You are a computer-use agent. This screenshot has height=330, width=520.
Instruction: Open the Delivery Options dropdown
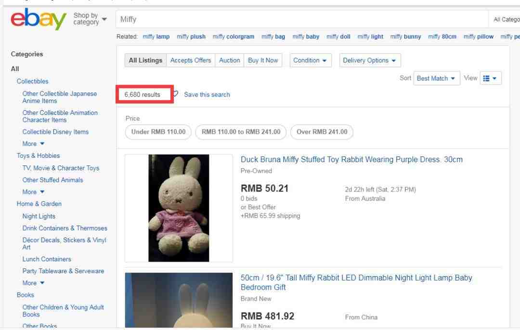pos(370,60)
